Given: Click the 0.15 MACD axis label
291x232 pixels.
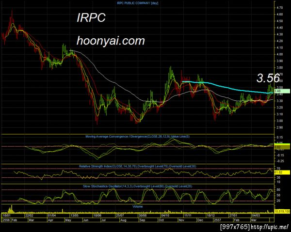Looking at the screenshot, I should (x=279, y=138).
